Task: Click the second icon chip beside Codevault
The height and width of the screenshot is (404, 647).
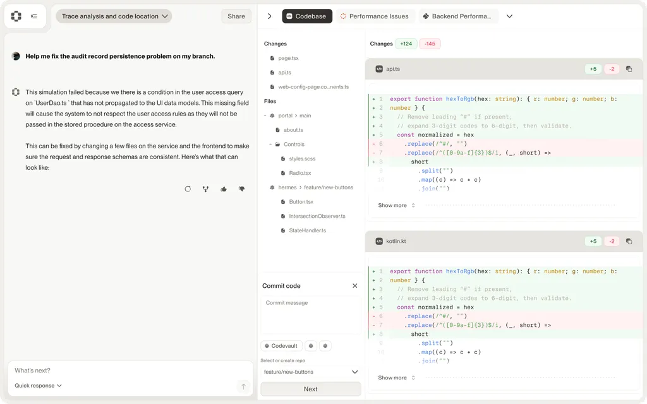Action: (x=325, y=346)
